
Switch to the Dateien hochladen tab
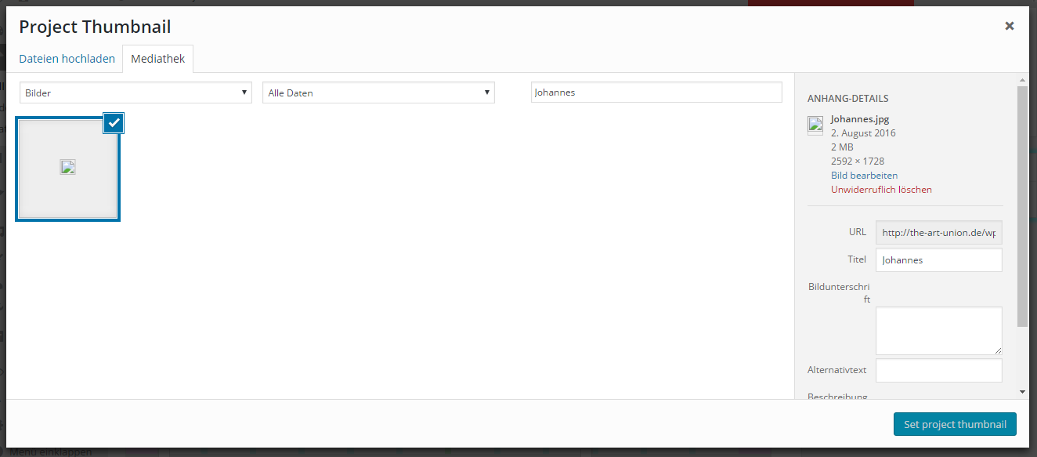(x=67, y=59)
